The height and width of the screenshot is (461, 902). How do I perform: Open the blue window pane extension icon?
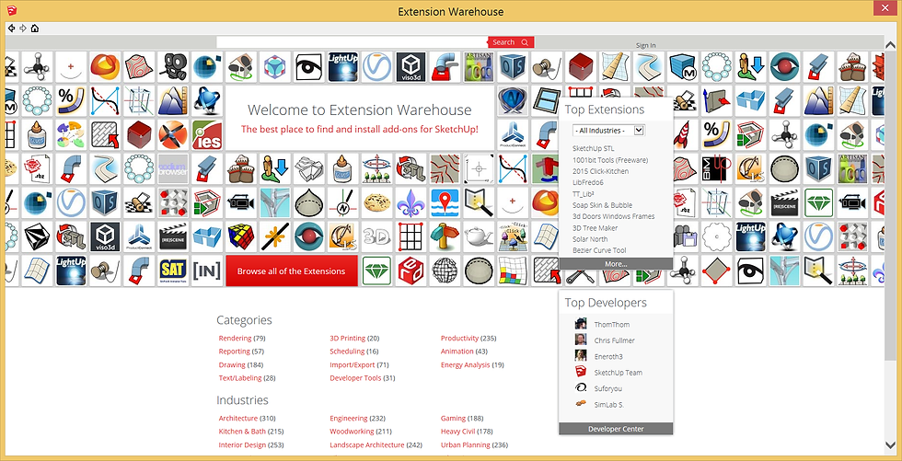pos(545,101)
